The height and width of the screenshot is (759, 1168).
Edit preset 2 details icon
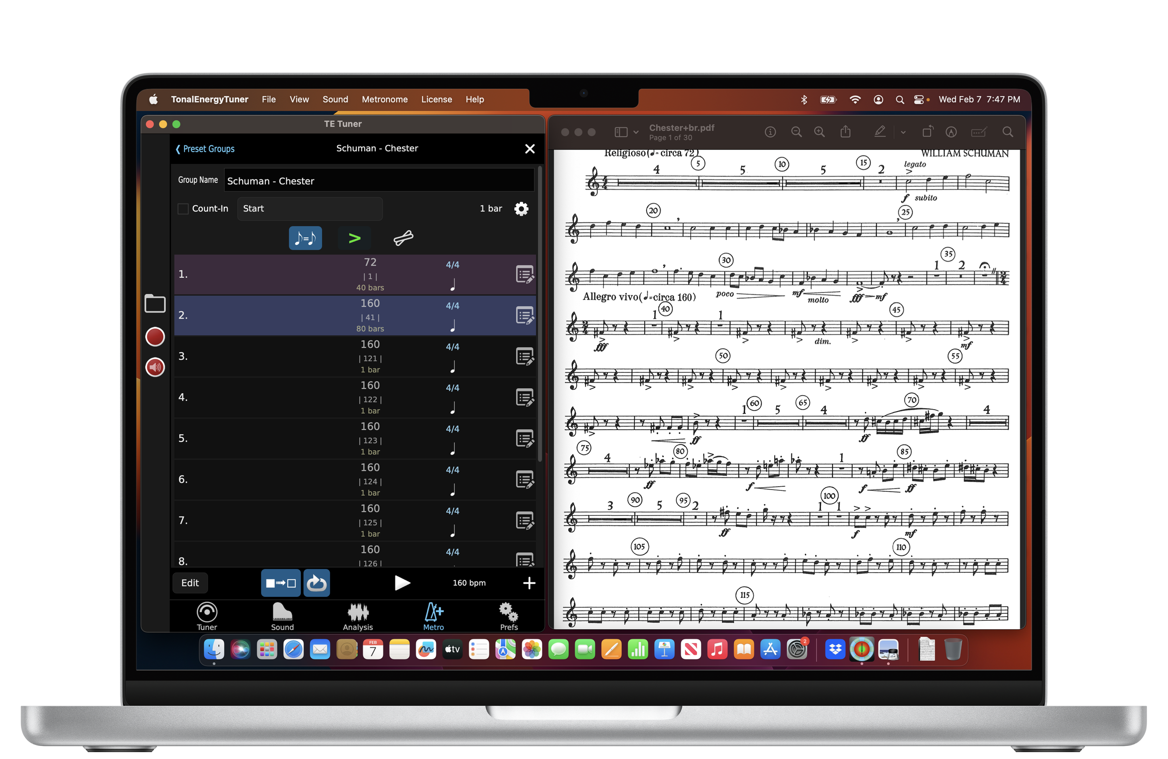(x=525, y=316)
